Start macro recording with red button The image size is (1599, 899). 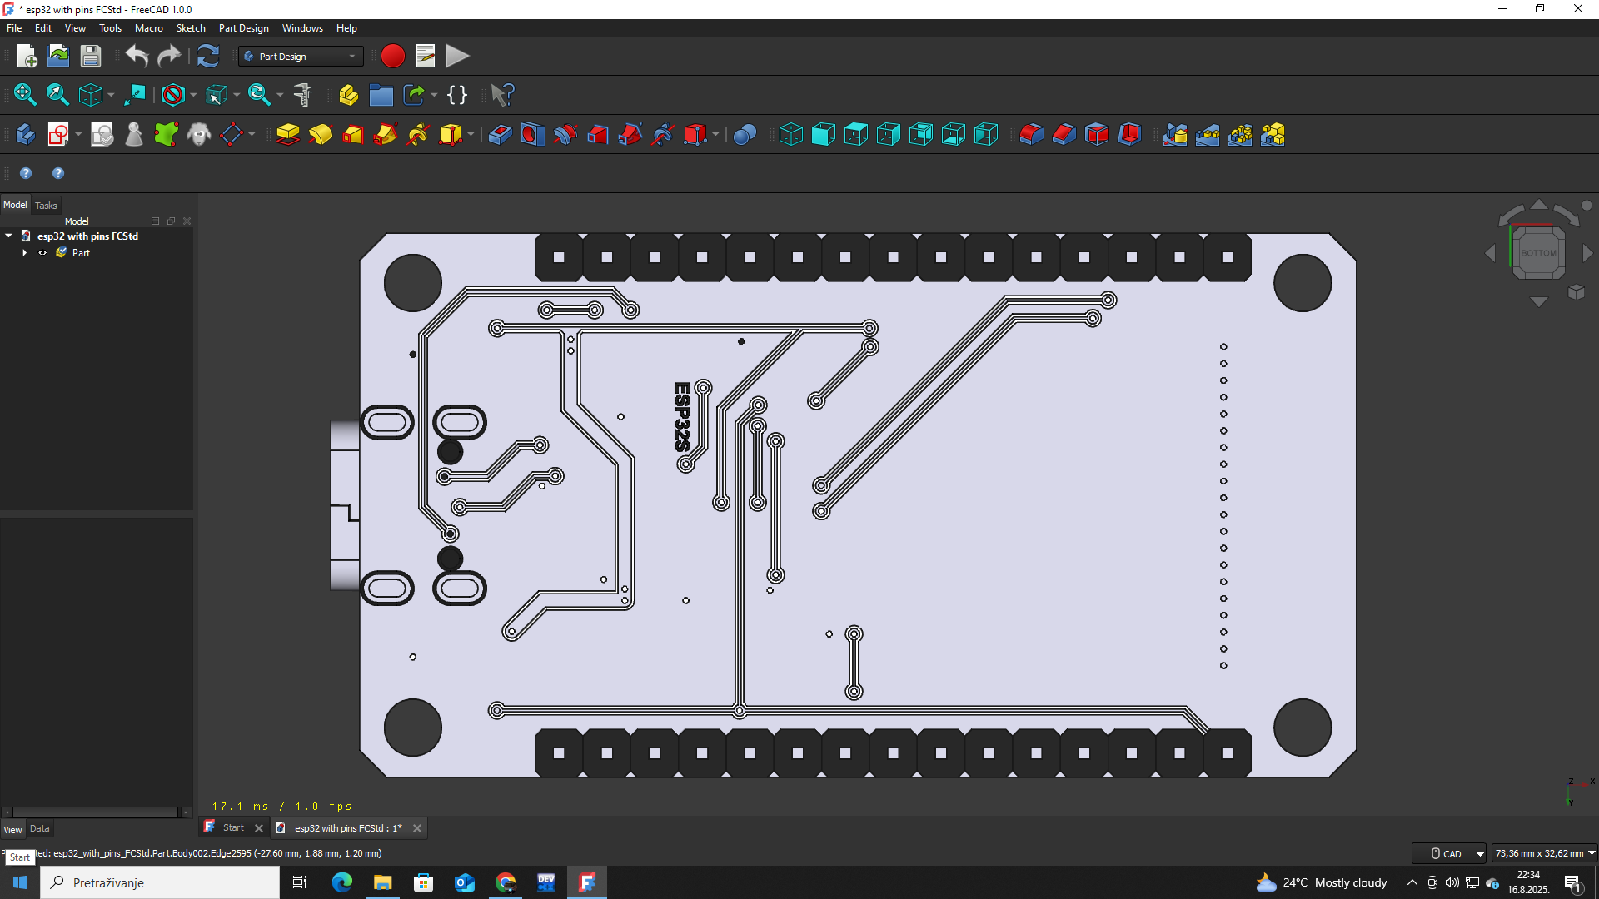[x=392, y=57]
